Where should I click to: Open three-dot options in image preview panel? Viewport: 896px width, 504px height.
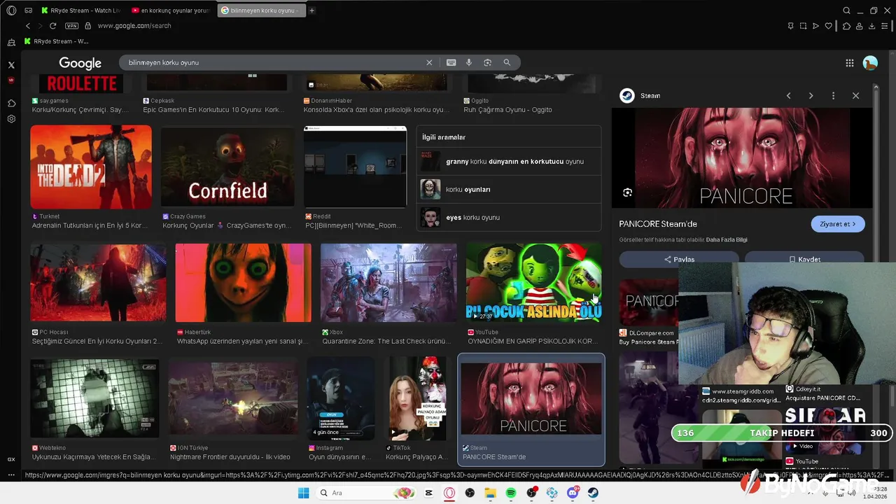[833, 96]
